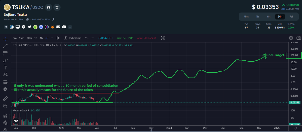This screenshot has width=302, height=132.
Task: Select the XABCD pattern tool
Action: point(5,75)
